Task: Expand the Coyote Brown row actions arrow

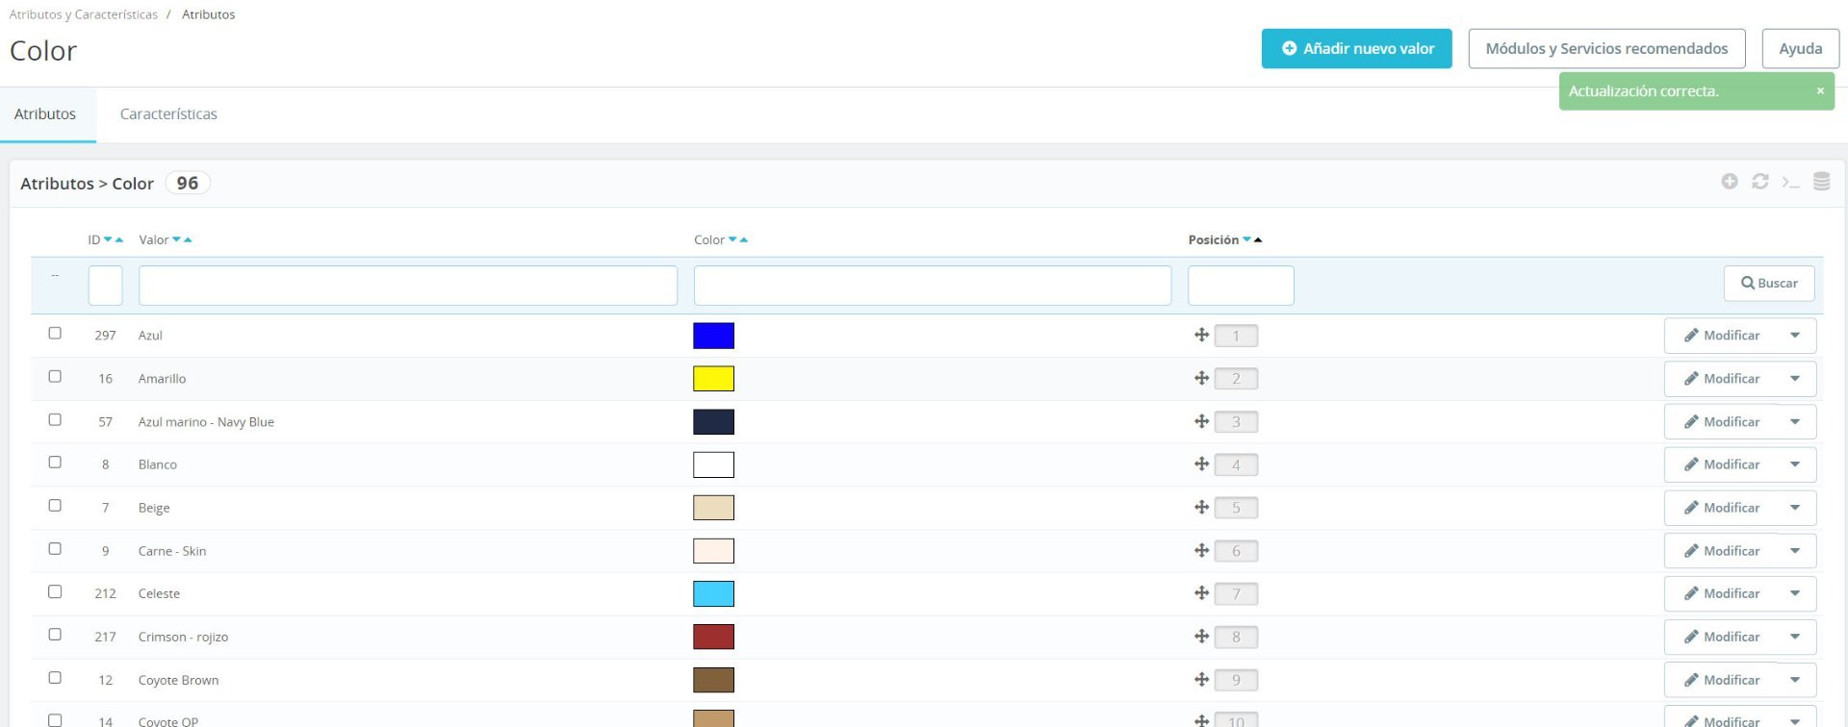Action: 1795,680
